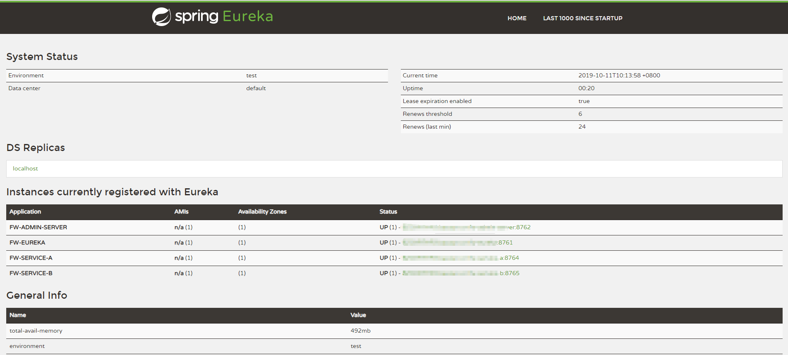Click the UP (1) status for FW-SERVICE-A

pyautogui.click(x=388, y=258)
